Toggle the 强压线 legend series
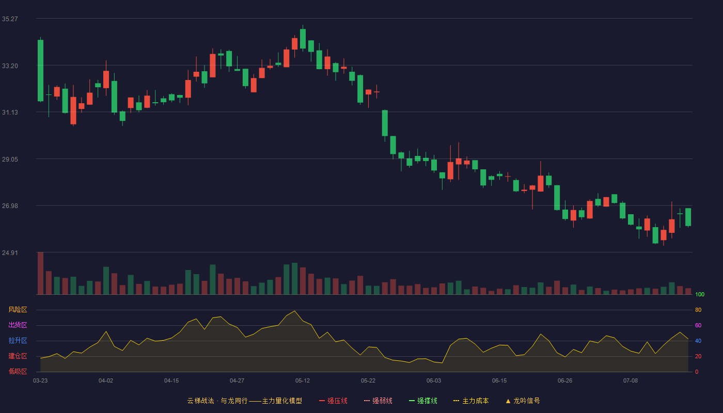 tap(333, 401)
